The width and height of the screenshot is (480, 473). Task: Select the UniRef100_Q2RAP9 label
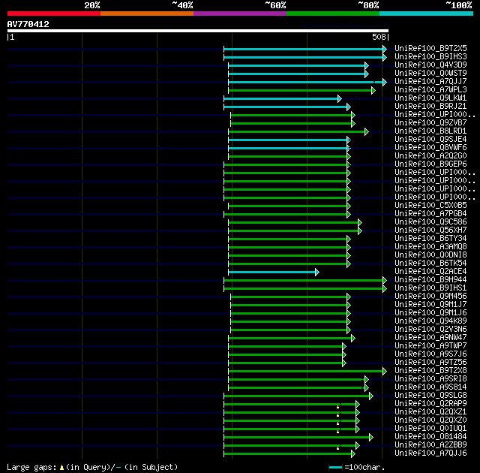tap(430, 404)
